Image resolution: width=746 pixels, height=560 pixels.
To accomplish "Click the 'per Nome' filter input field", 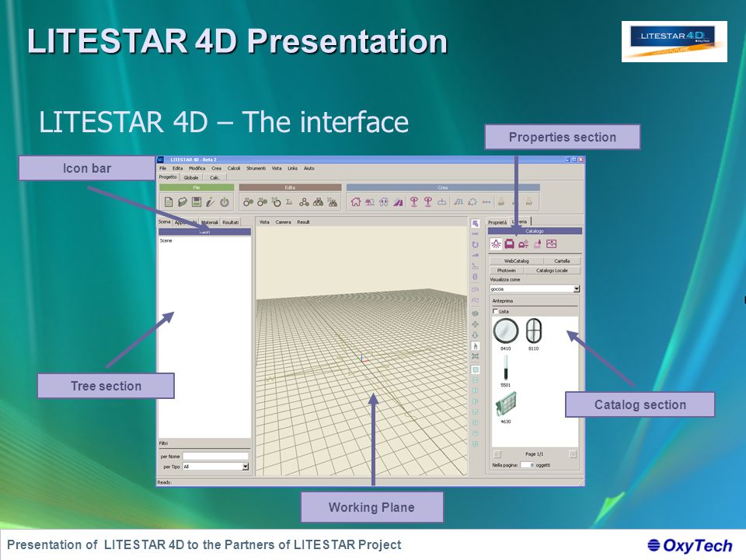I will tap(215, 457).
